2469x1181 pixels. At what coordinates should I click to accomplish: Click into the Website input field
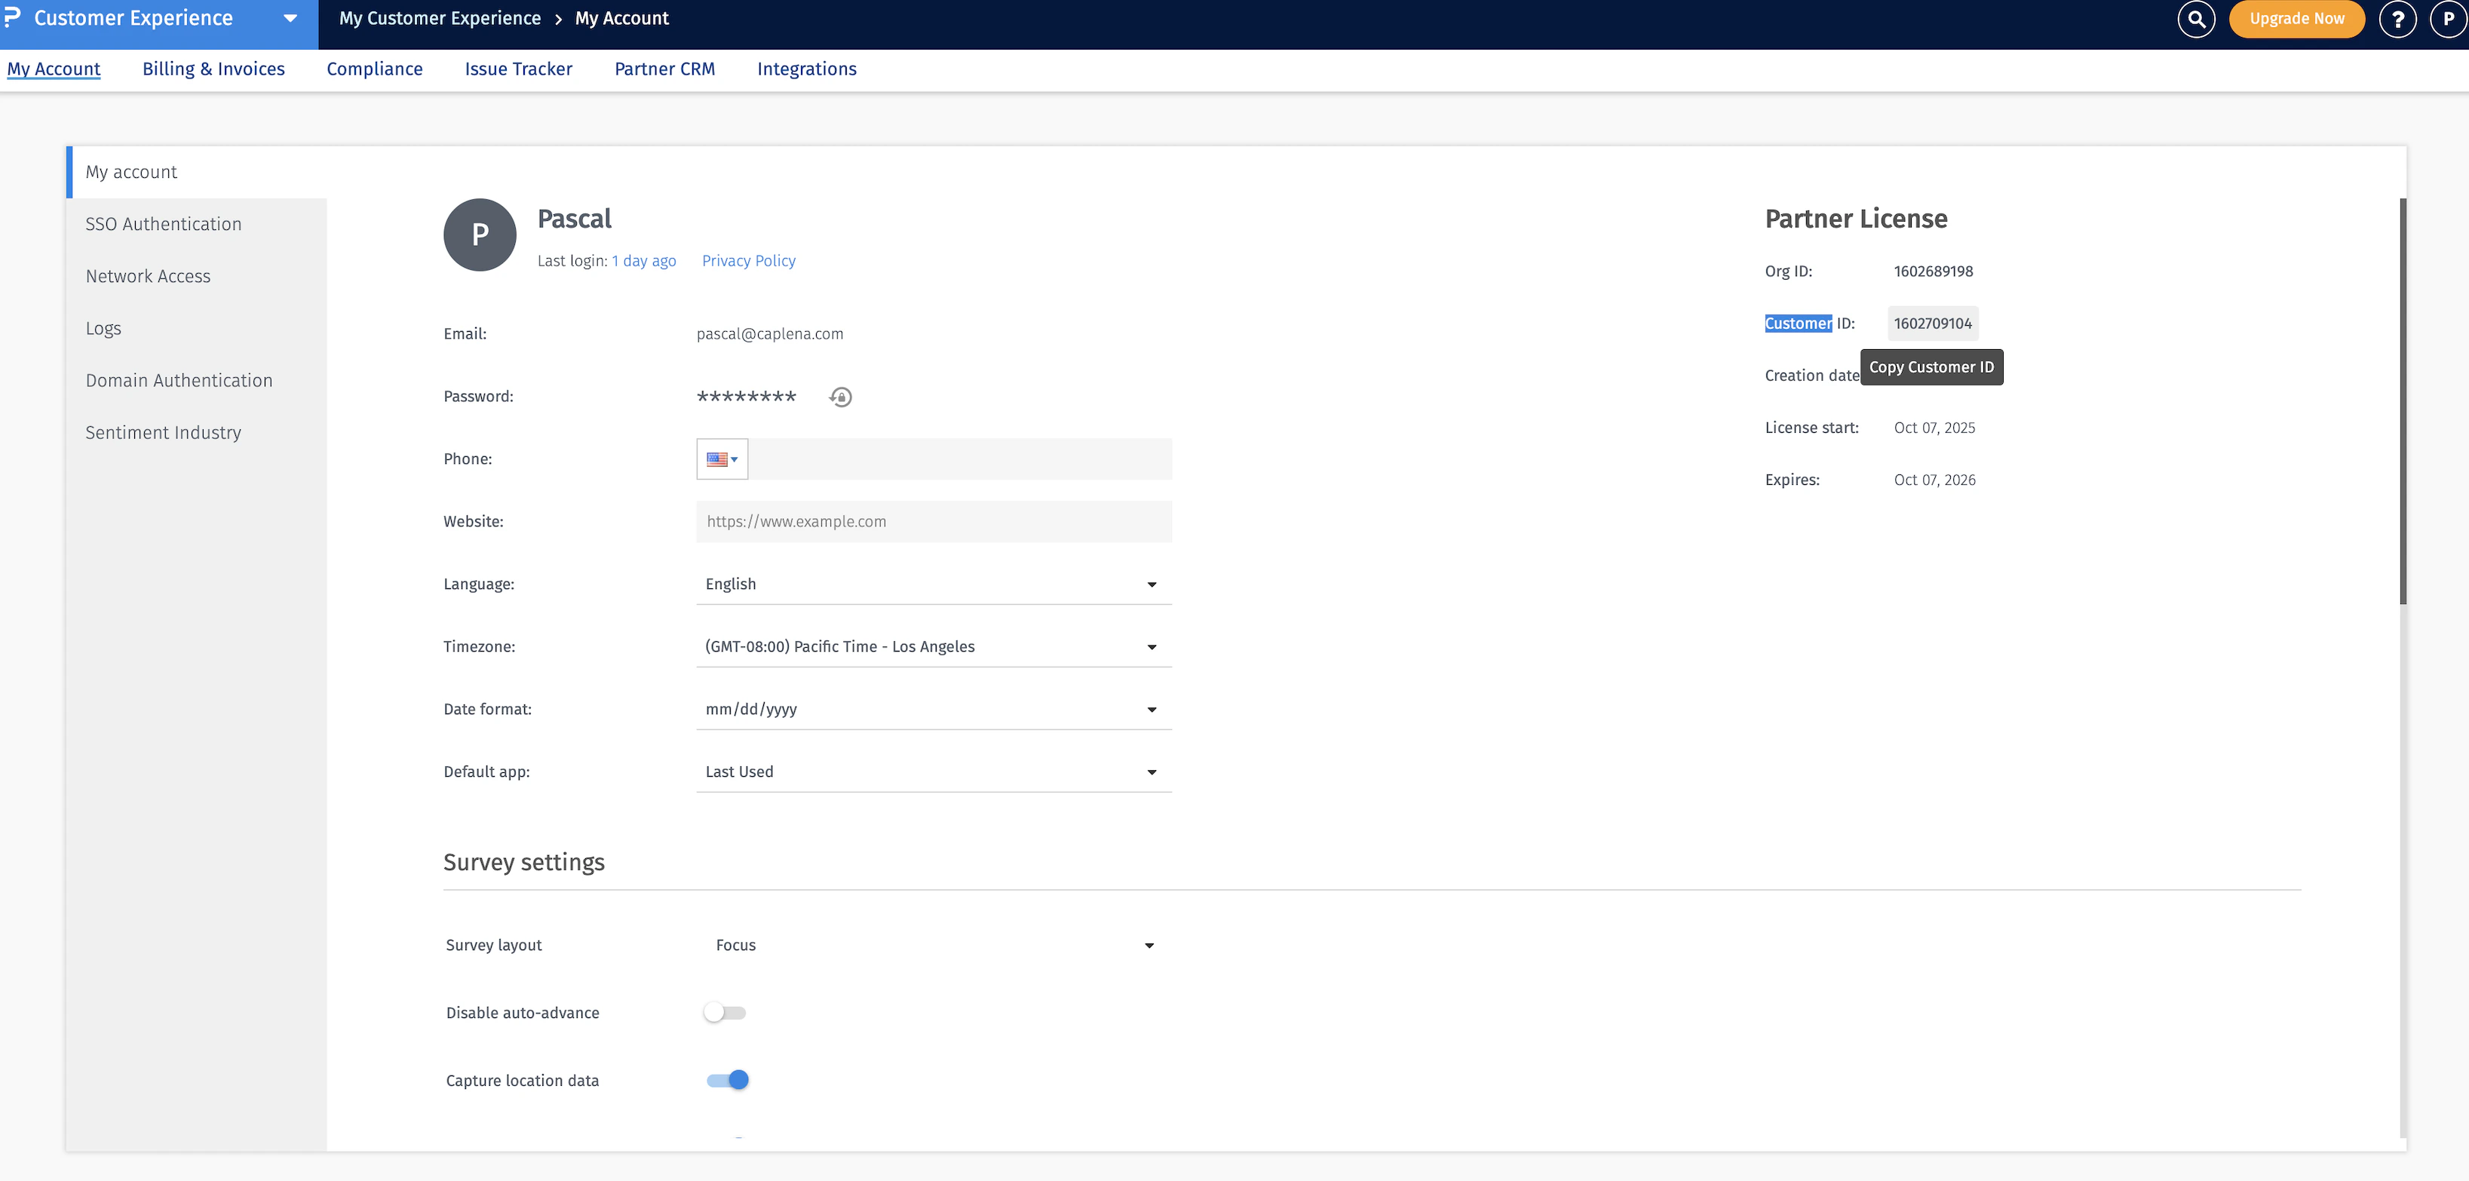pyautogui.click(x=934, y=521)
